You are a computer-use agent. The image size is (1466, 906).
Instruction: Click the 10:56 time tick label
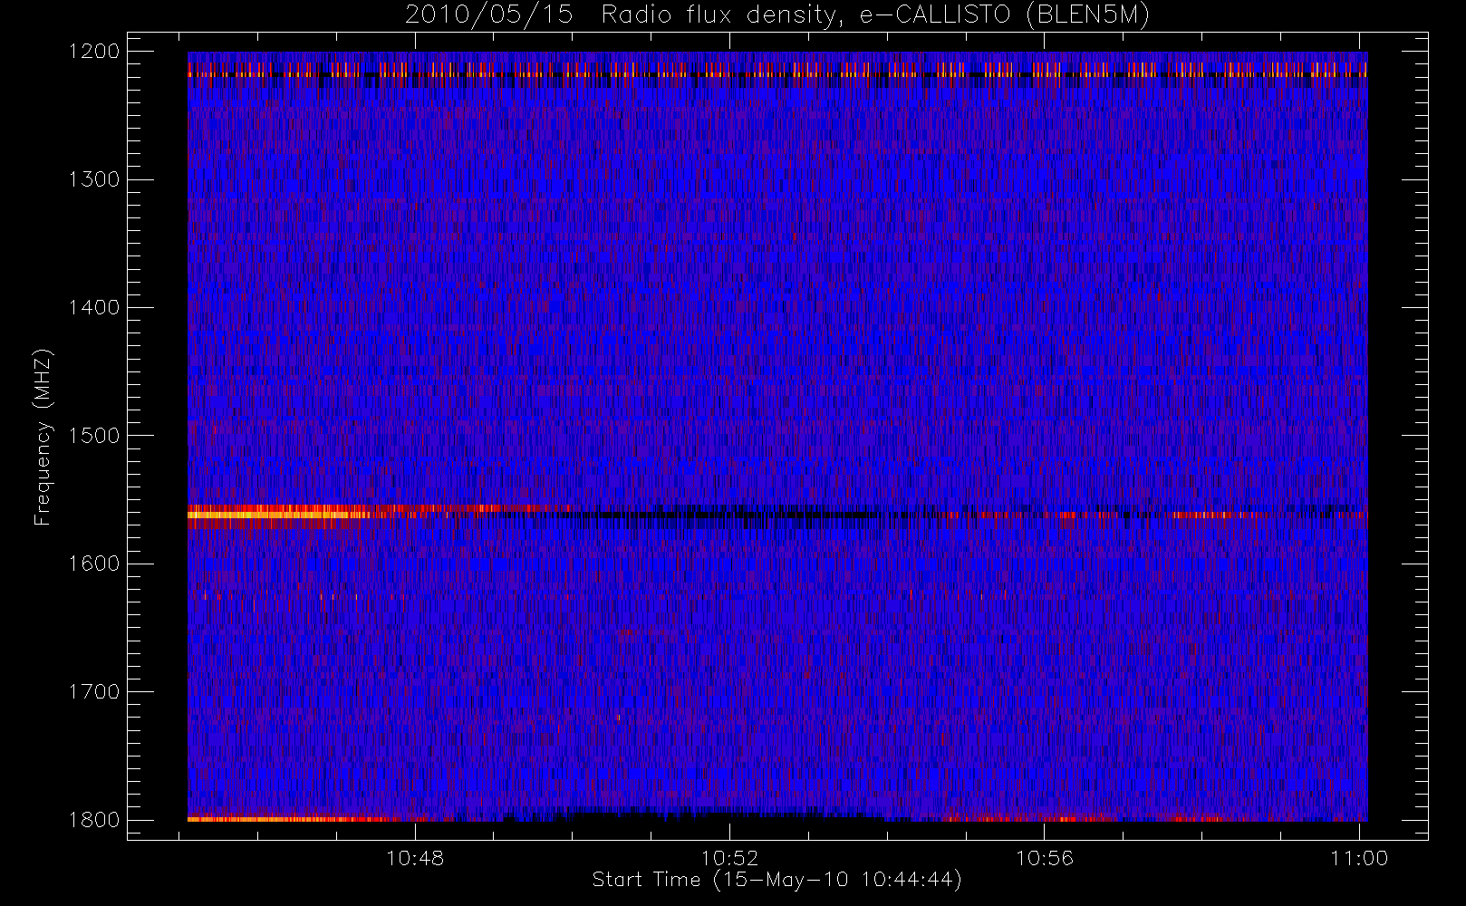pos(1044,858)
